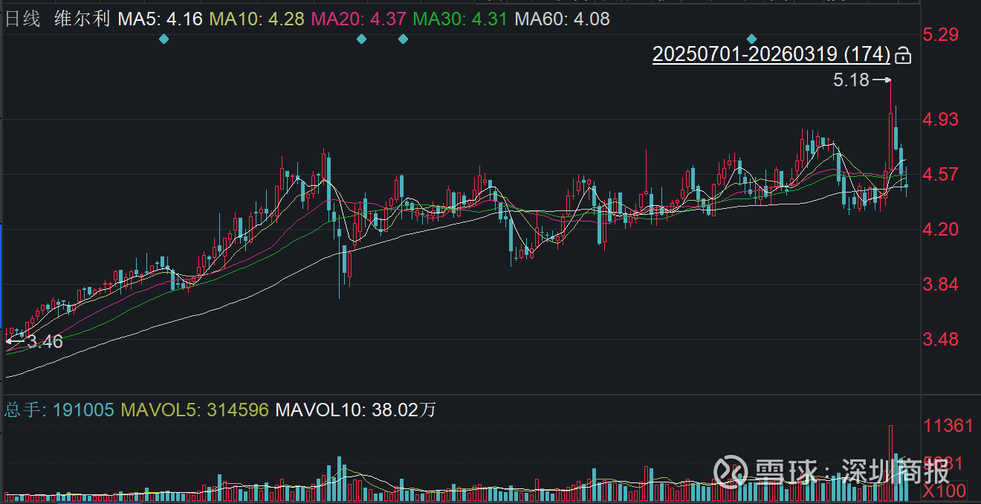The image size is (981, 504).
Task: Click the lock icon beside the date range
Action: coord(903,55)
